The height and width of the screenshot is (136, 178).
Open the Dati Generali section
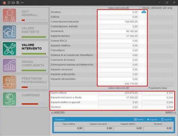[x=25, y=15]
